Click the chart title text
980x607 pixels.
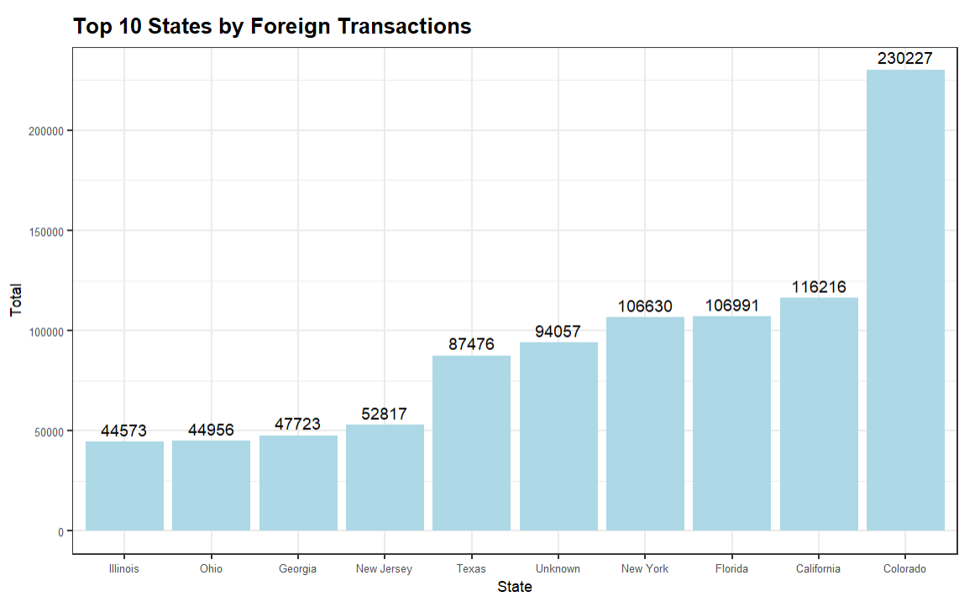272,26
